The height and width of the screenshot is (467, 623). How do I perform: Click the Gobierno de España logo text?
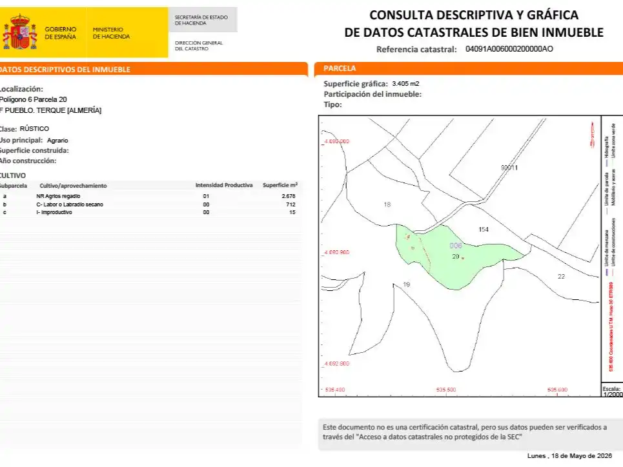click(x=61, y=33)
